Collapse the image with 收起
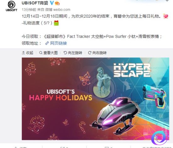Image resolution: width=173 pixels, height=148 pixels. [27, 53]
